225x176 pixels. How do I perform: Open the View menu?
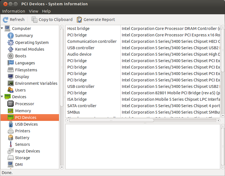pos(34,11)
